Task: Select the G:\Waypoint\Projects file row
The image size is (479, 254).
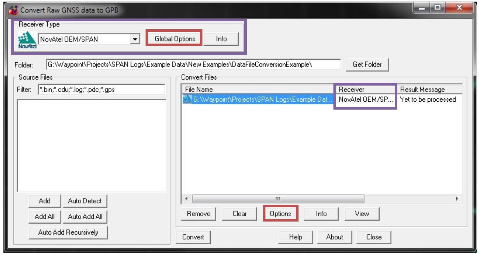Action: tap(258, 100)
